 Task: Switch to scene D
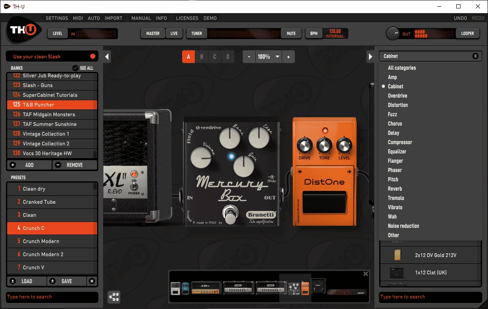(228, 57)
